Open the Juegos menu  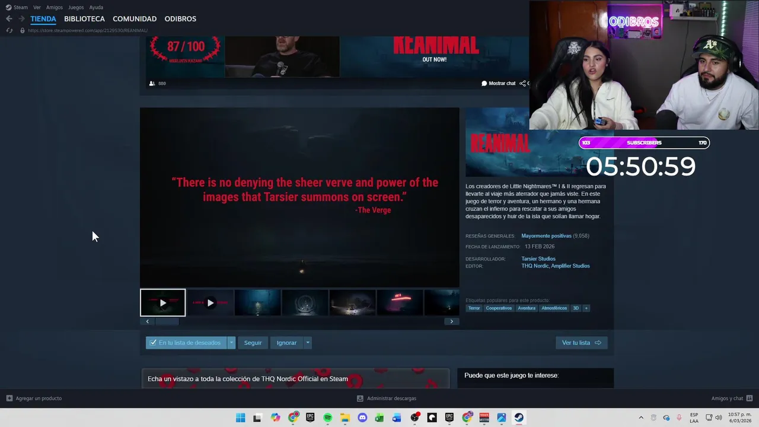click(76, 7)
